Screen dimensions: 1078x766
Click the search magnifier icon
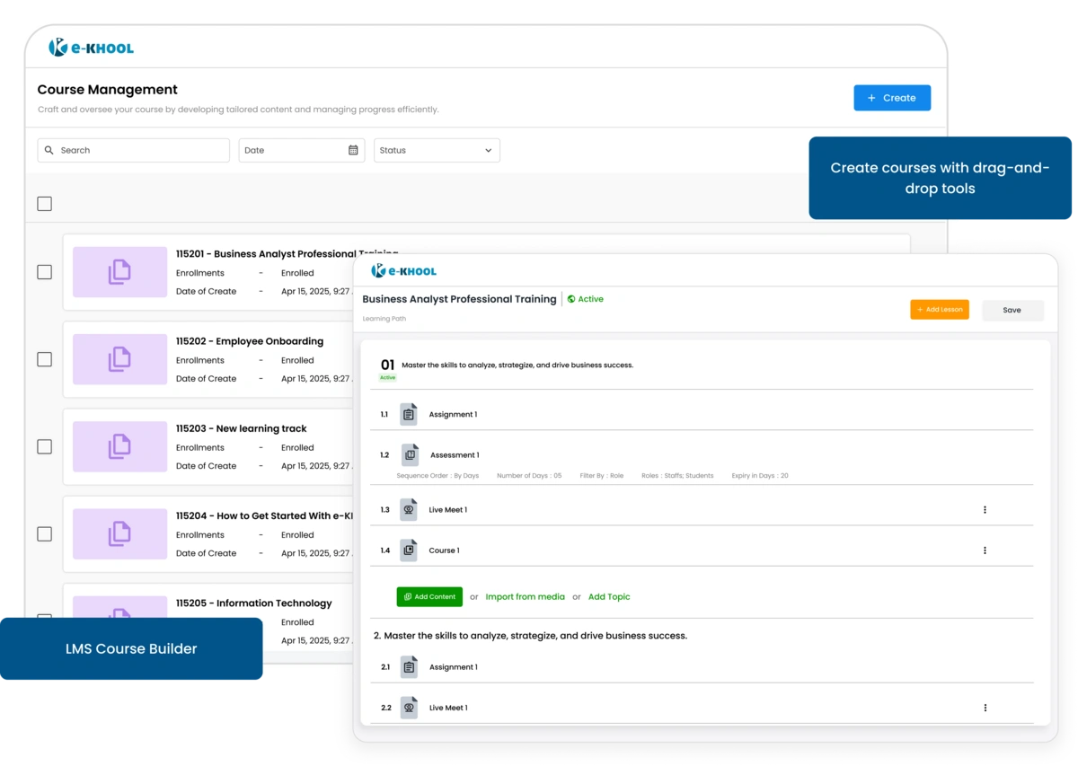pos(49,150)
